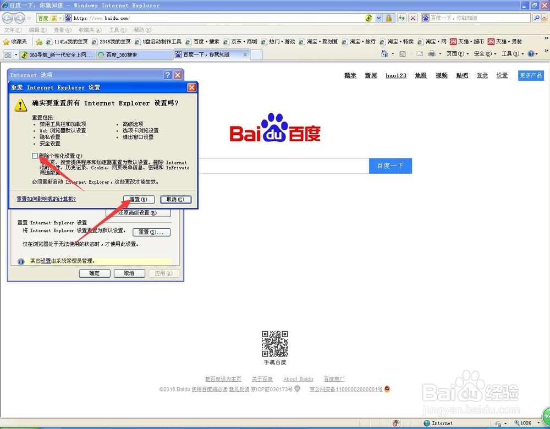Close the 百度一下 tab with X
Viewport: 550px width, 429px height.
(x=245, y=54)
